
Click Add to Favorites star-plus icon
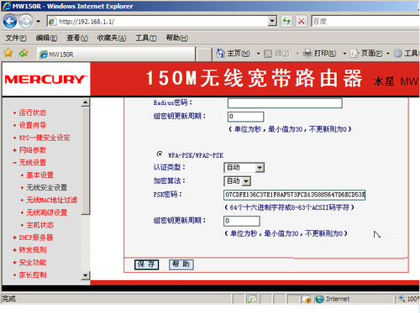(x=24, y=53)
